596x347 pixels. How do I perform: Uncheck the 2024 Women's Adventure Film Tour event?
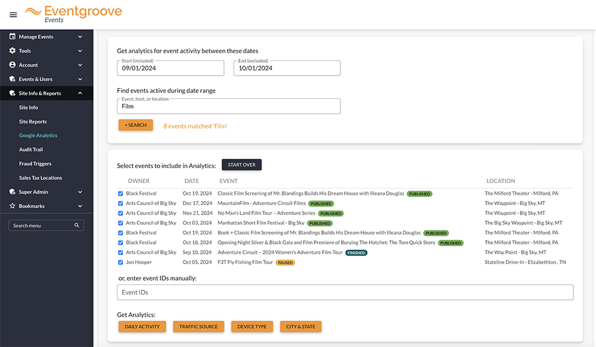pos(120,252)
